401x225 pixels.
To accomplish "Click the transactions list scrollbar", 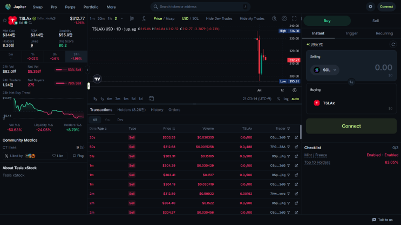I will pos(301,132).
